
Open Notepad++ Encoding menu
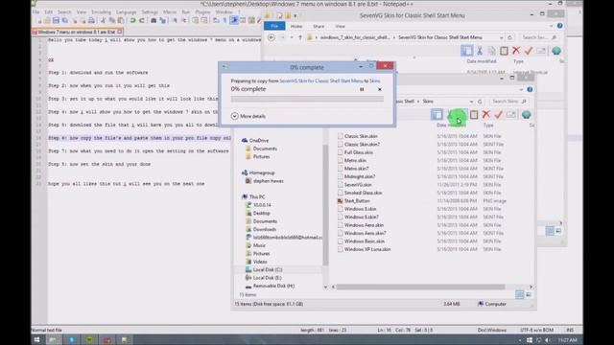click(x=101, y=12)
